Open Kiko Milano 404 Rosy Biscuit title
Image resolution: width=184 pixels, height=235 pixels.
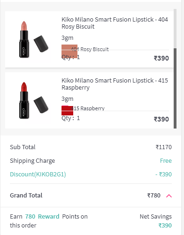tap(115, 23)
